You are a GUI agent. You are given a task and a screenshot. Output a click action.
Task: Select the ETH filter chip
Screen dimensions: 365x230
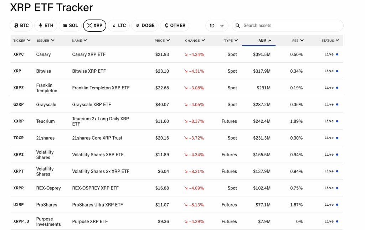point(46,26)
